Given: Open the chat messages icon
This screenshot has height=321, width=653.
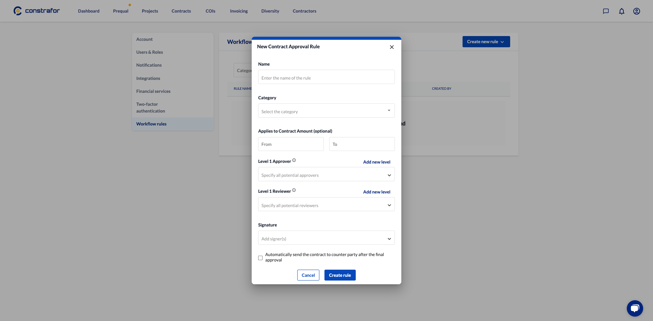Looking at the screenshot, I should 606,11.
